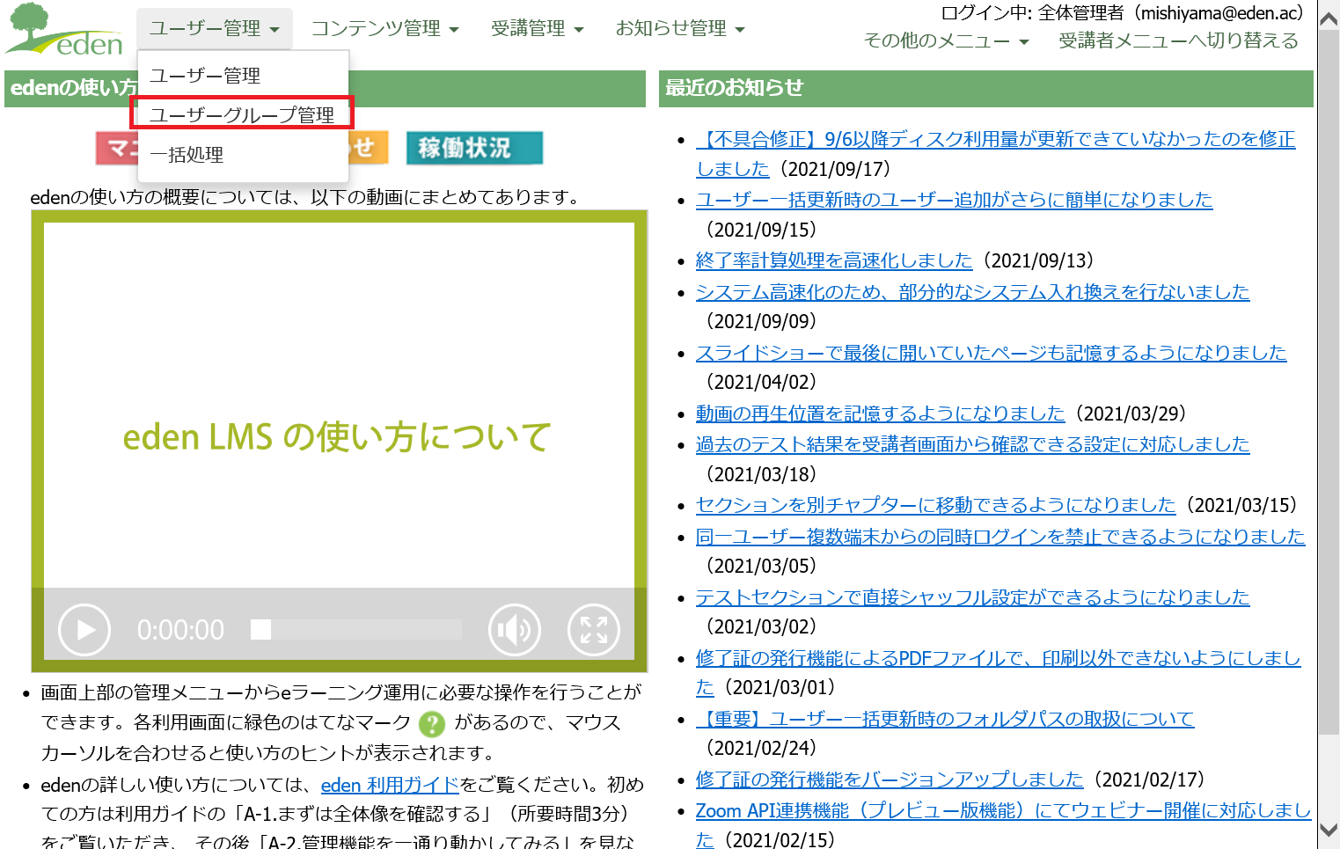Click the page scrollbar up arrow
1340x849 pixels.
click(1329, 18)
